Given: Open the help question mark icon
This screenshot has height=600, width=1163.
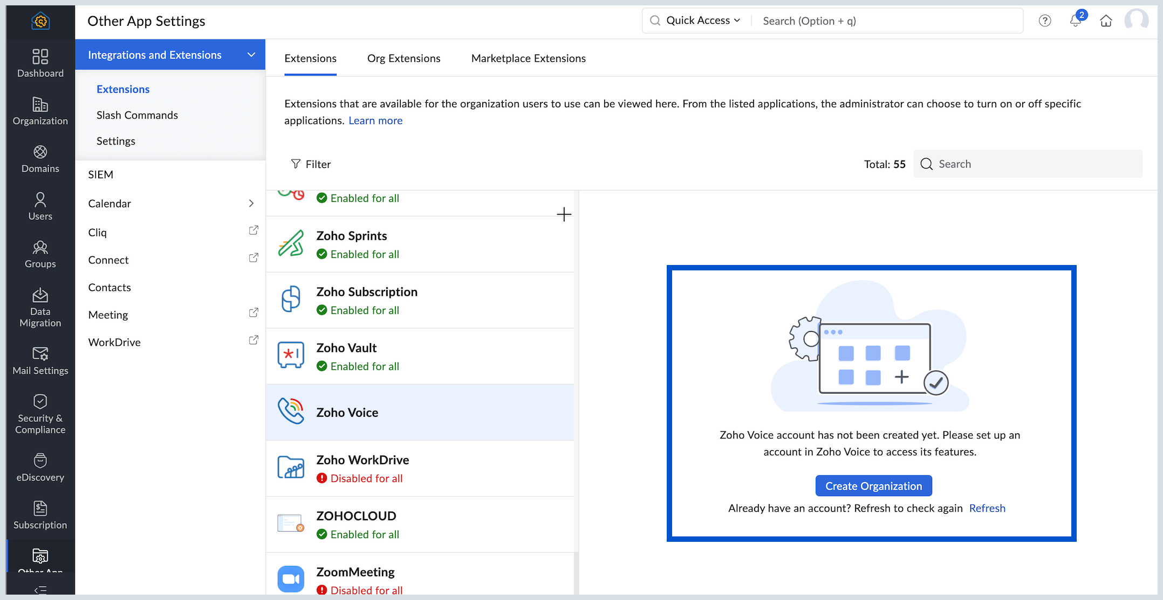Looking at the screenshot, I should [1045, 21].
